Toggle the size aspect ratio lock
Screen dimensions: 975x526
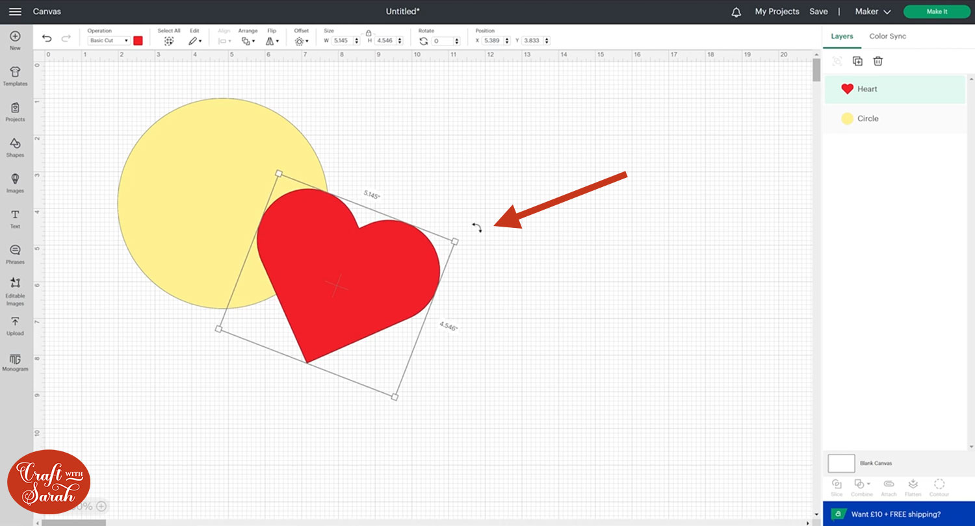[369, 32]
